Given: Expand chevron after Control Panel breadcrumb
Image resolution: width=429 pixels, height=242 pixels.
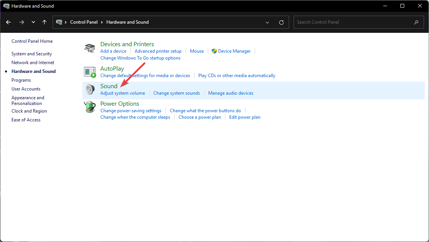Looking at the screenshot, I should pos(102,22).
